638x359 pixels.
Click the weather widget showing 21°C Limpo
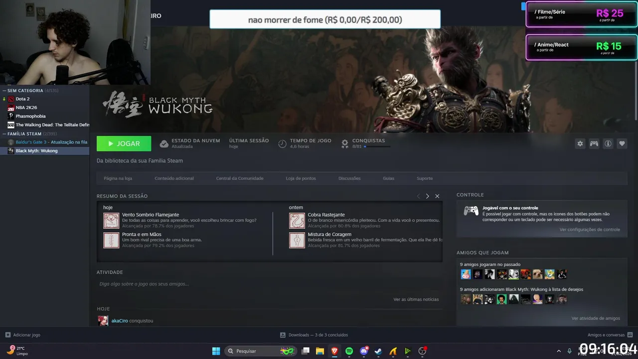tap(17, 351)
